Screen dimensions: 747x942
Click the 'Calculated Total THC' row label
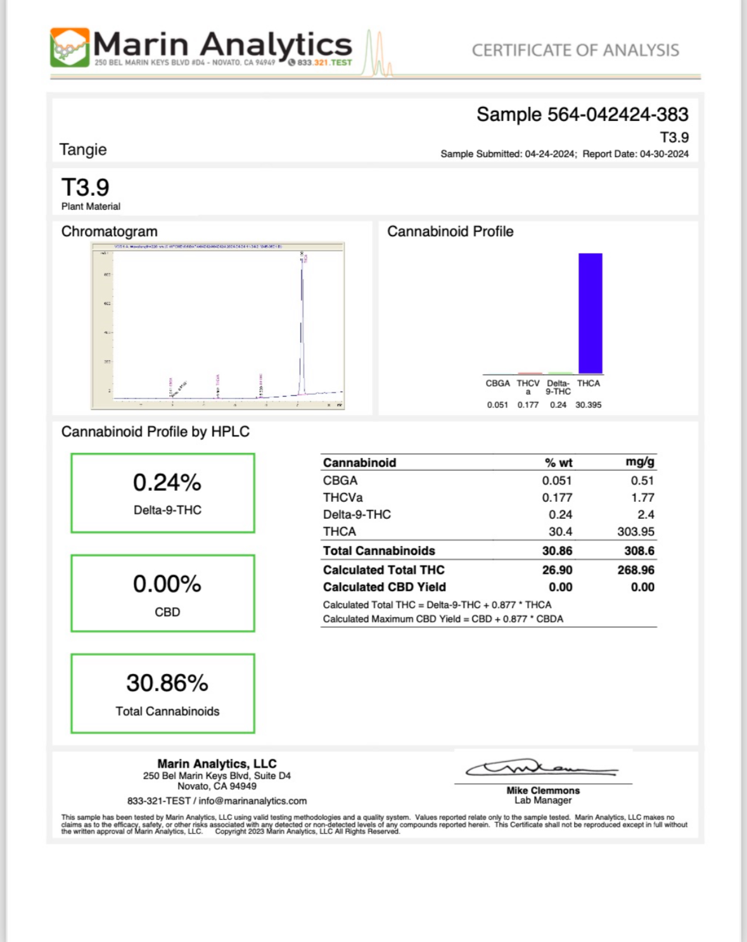(x=384, y=570)
